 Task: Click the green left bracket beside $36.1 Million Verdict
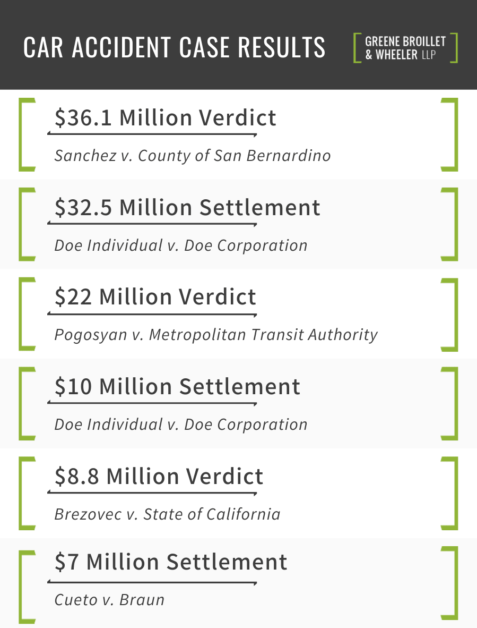(22, 134)
